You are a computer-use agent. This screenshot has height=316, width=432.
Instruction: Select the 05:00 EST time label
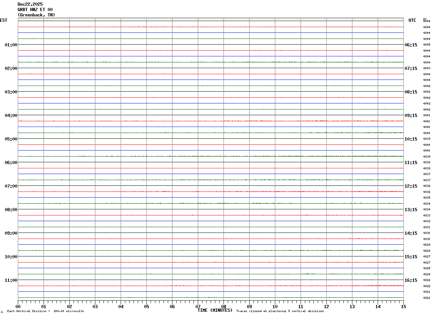click(11, 139)
